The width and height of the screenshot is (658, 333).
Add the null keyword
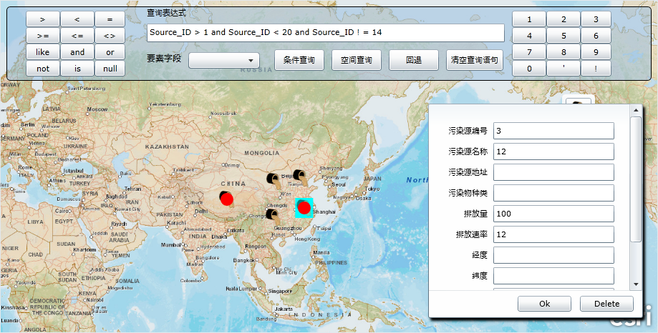tap(110, 69)
